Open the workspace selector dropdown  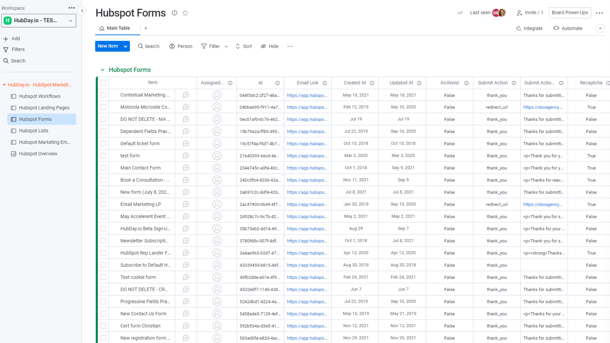[39, 20]
